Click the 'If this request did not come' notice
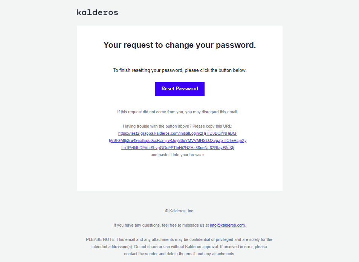The height and width of the screenshot is (262, 359). 178,112
